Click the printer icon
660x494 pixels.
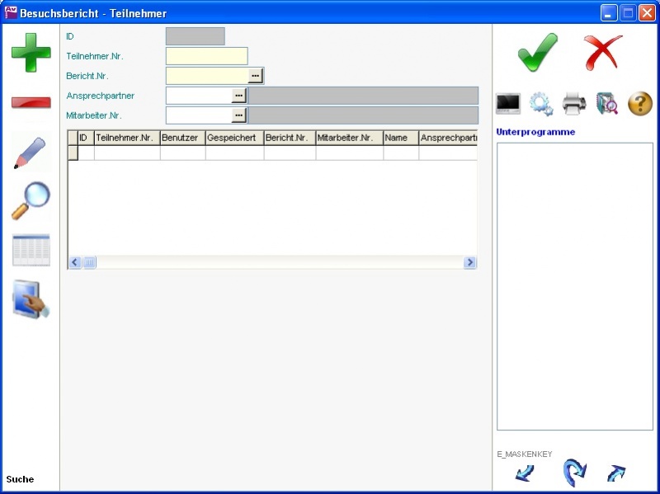pyautogui.click(x=574, y=104)
